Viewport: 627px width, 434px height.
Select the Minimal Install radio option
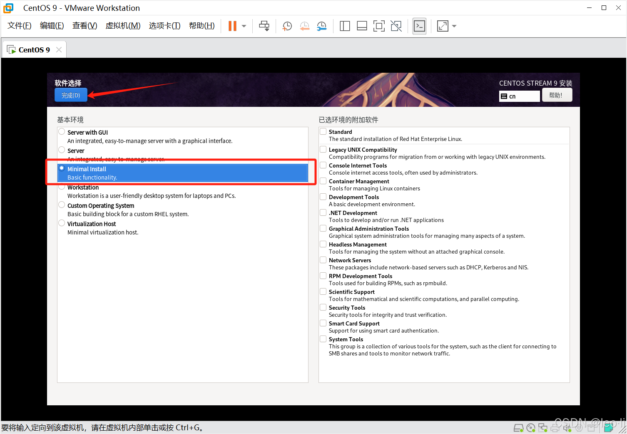62,168
